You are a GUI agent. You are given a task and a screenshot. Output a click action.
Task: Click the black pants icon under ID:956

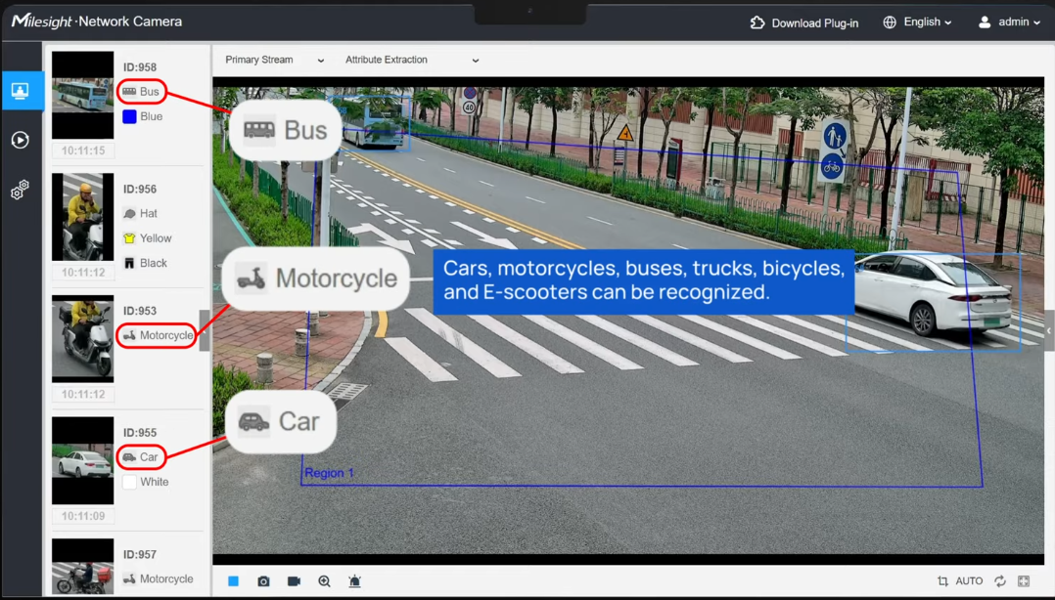[130, 264]
